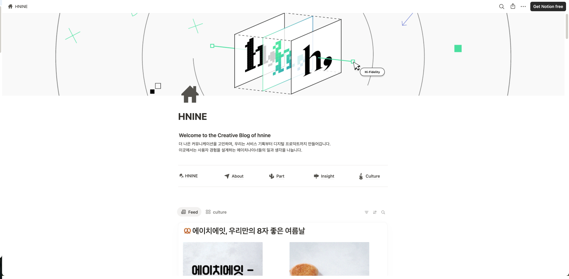Click the home icon in the breadcrumb
Screen dimensions: 569x279
pos(10,6)
